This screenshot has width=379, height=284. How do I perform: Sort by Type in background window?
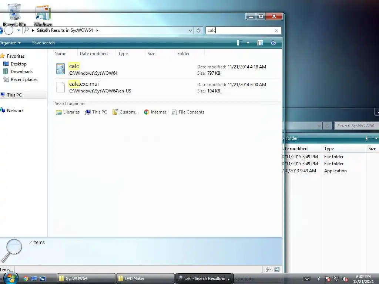pos(329,149)
